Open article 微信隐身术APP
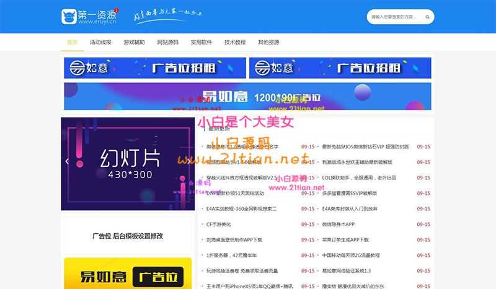The height and width of the screenshot is (289, 496). coord(339,224)
